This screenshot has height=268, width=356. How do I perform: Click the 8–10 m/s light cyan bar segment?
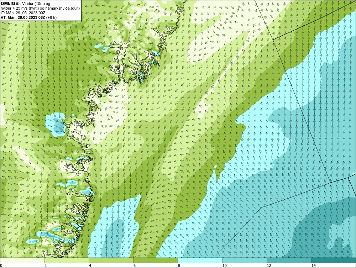coord(200,260)
